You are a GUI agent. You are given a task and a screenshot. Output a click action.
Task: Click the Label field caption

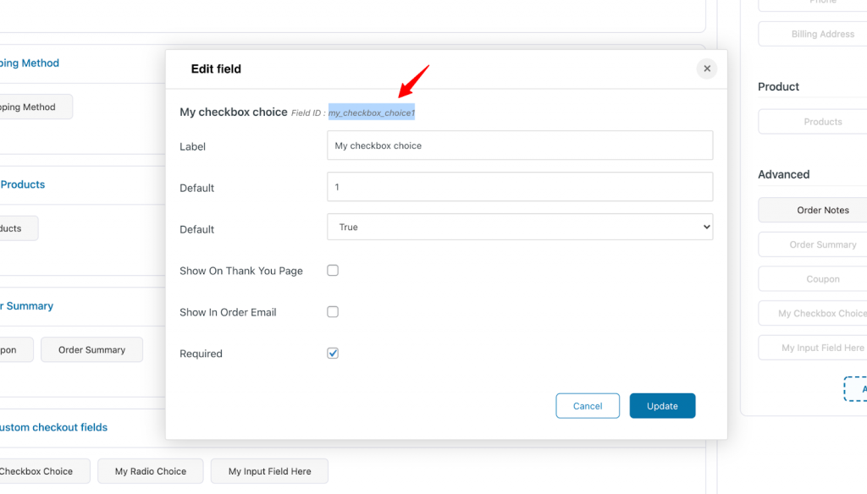(192, 146)
